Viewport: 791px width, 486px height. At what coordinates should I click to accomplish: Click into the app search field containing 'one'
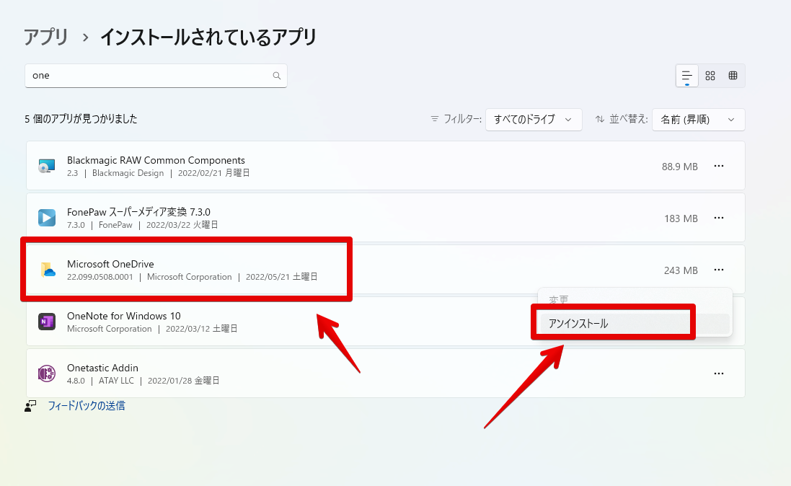156,76
